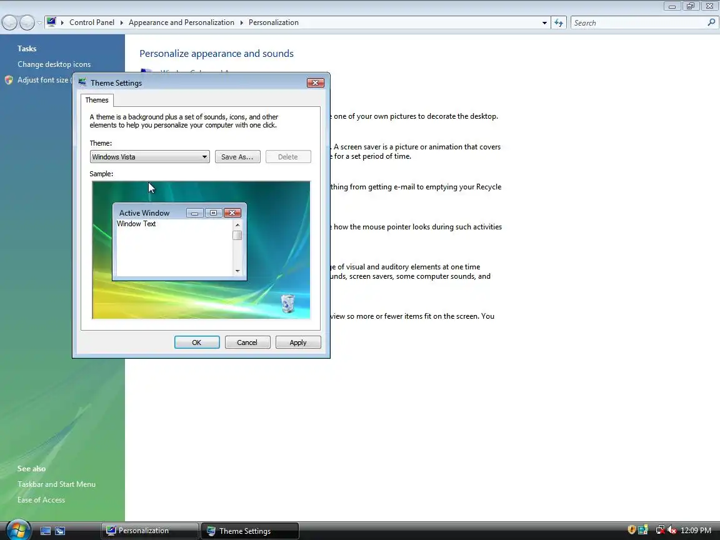Screen dimensions: 720x540
Task: Click the security shield tray icon
Action: pyautogui.click(x=632, y=530)
